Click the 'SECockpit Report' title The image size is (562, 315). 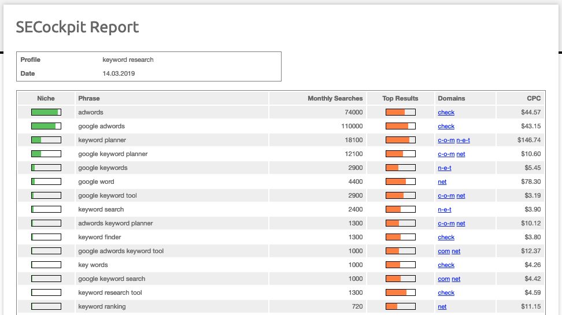point(77,27)
